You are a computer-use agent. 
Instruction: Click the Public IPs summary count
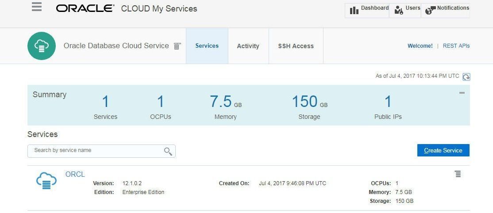point(388,102)
